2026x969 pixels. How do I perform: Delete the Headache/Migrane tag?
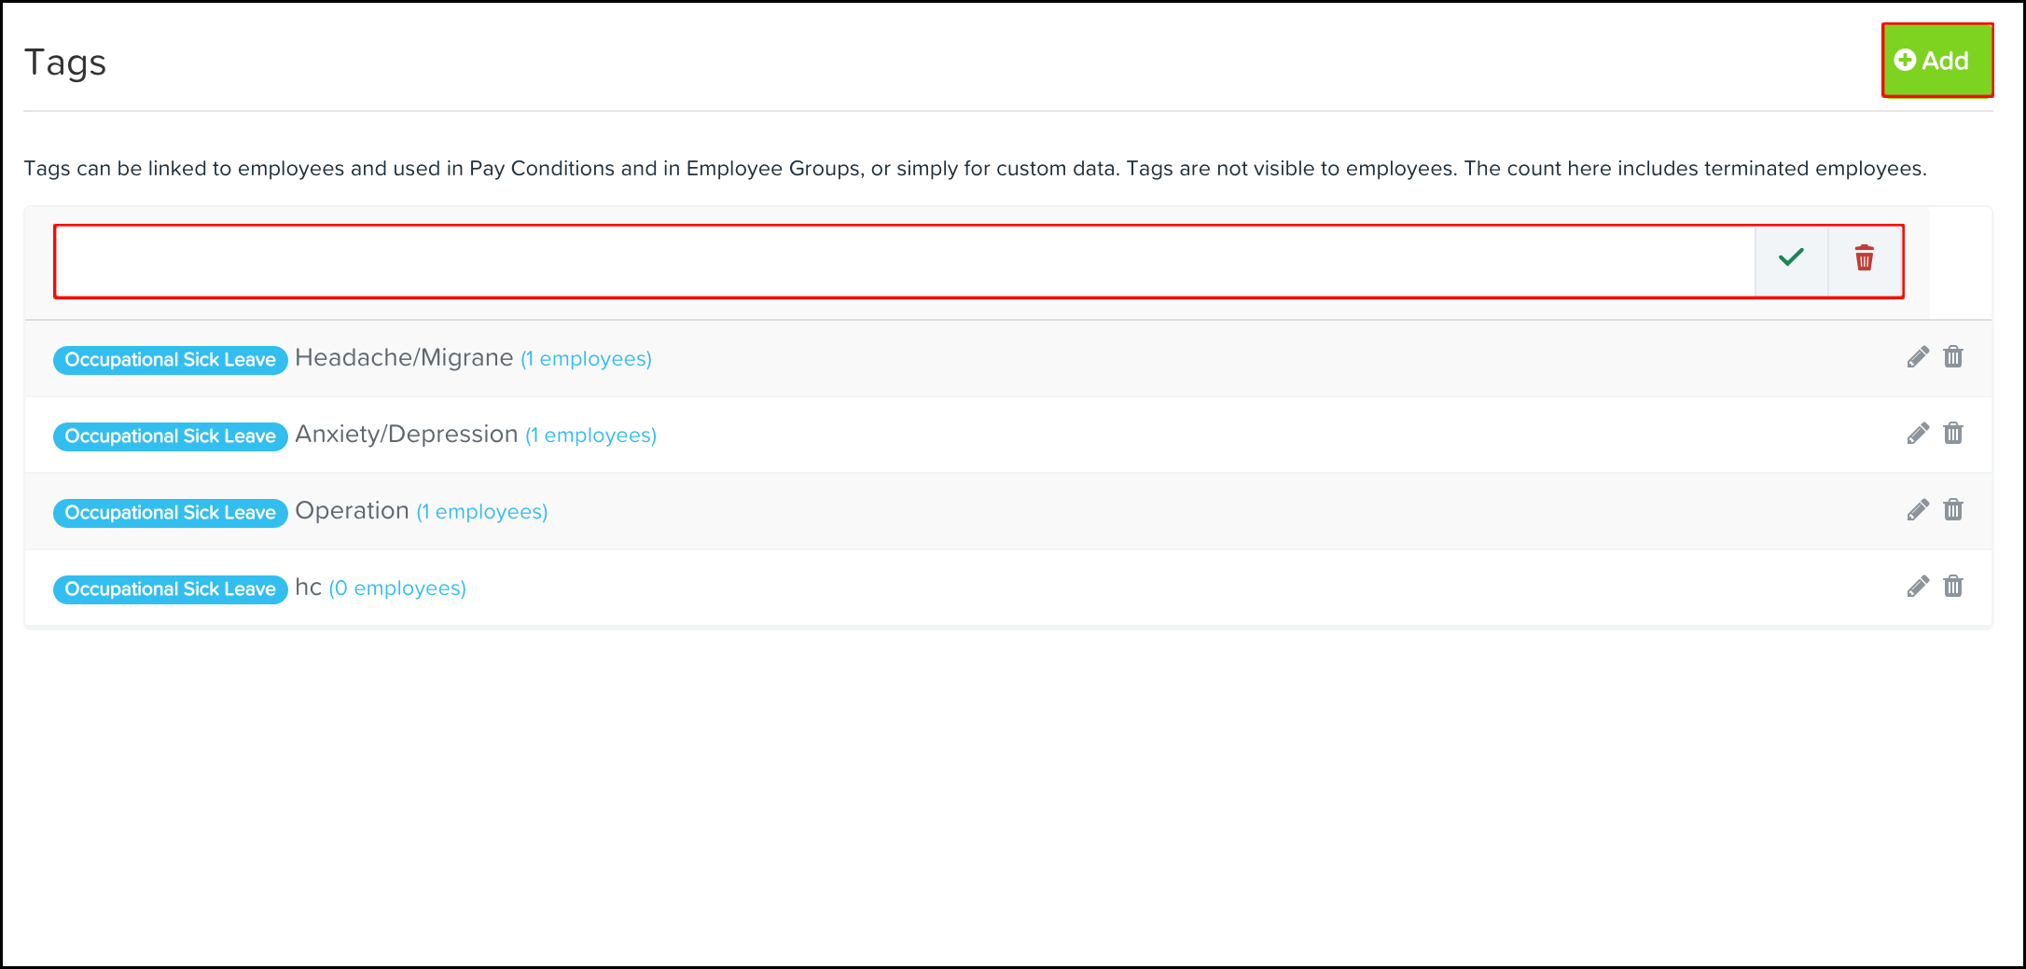coord(1953,357)
